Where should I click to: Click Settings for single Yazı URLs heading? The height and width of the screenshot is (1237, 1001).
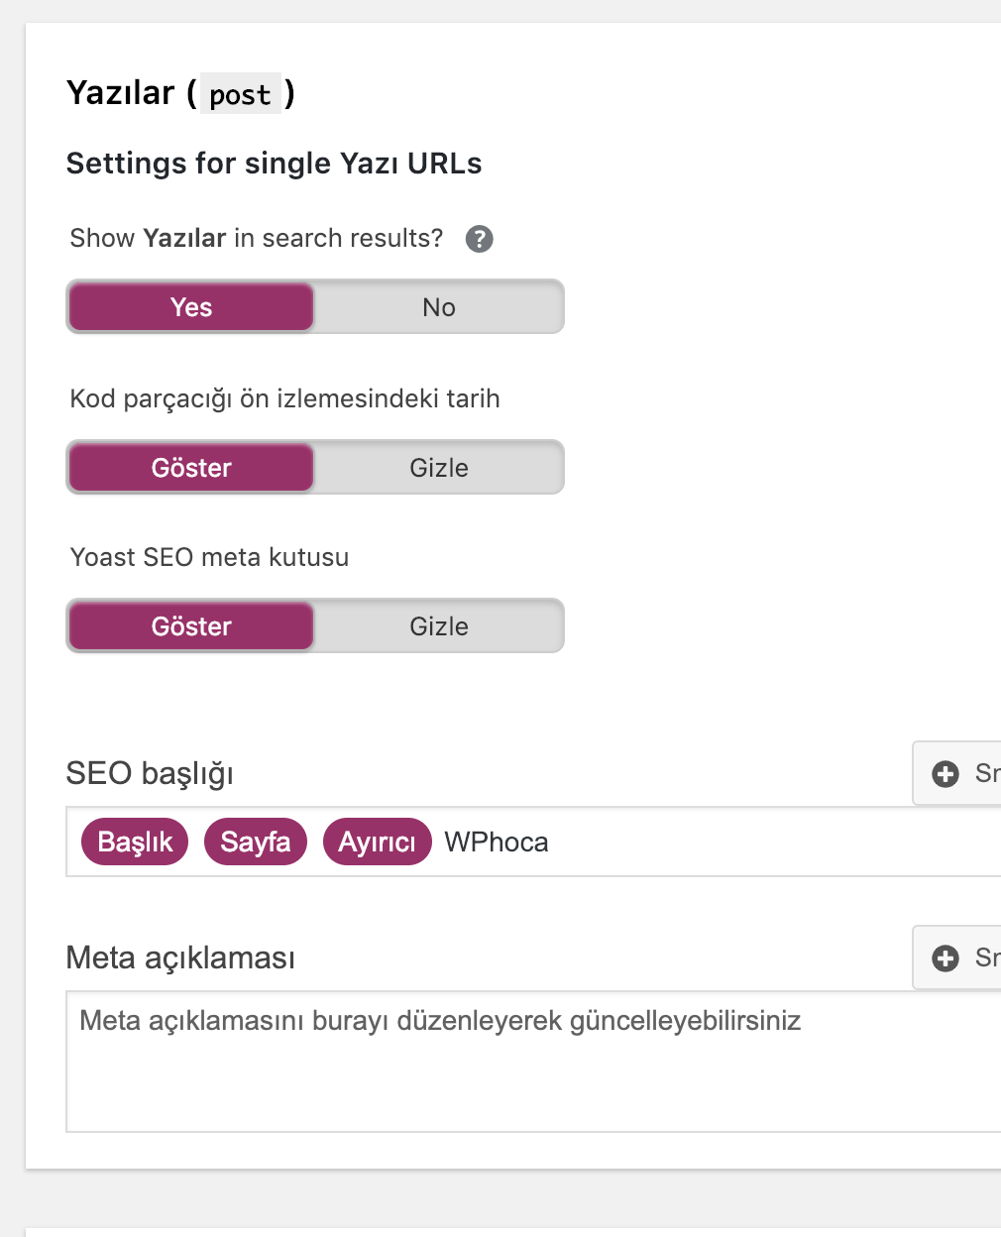pyautogui.click(x=274, y=164)
